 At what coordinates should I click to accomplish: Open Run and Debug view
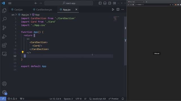4,36
